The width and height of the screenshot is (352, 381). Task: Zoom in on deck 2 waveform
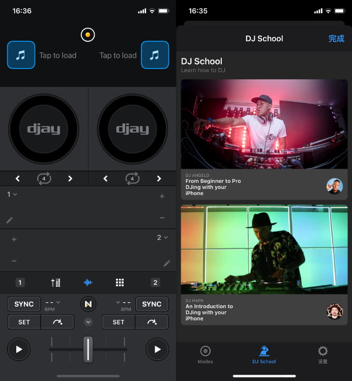(x=14, y=239)
